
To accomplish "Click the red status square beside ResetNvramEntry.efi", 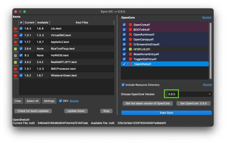I will click(x=131, y=54).
